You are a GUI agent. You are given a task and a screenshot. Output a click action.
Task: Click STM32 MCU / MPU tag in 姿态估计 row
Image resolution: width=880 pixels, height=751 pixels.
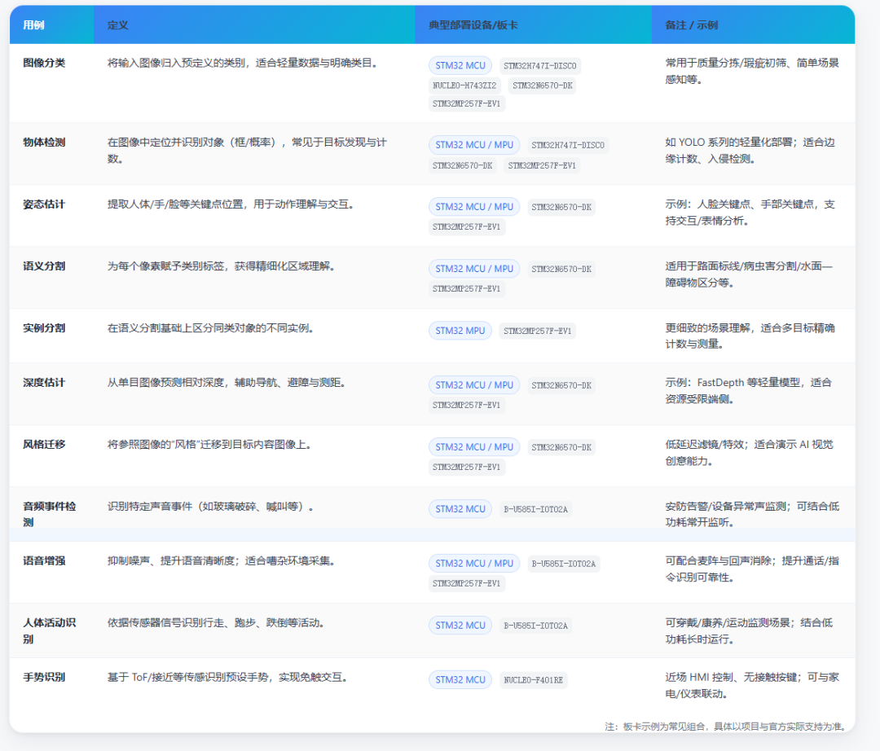pos(474,207)
